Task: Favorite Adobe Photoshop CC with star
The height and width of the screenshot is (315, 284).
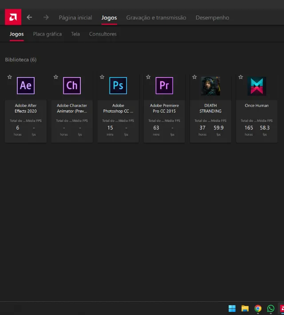Action: pyautogui.click(x=102, y=77)
